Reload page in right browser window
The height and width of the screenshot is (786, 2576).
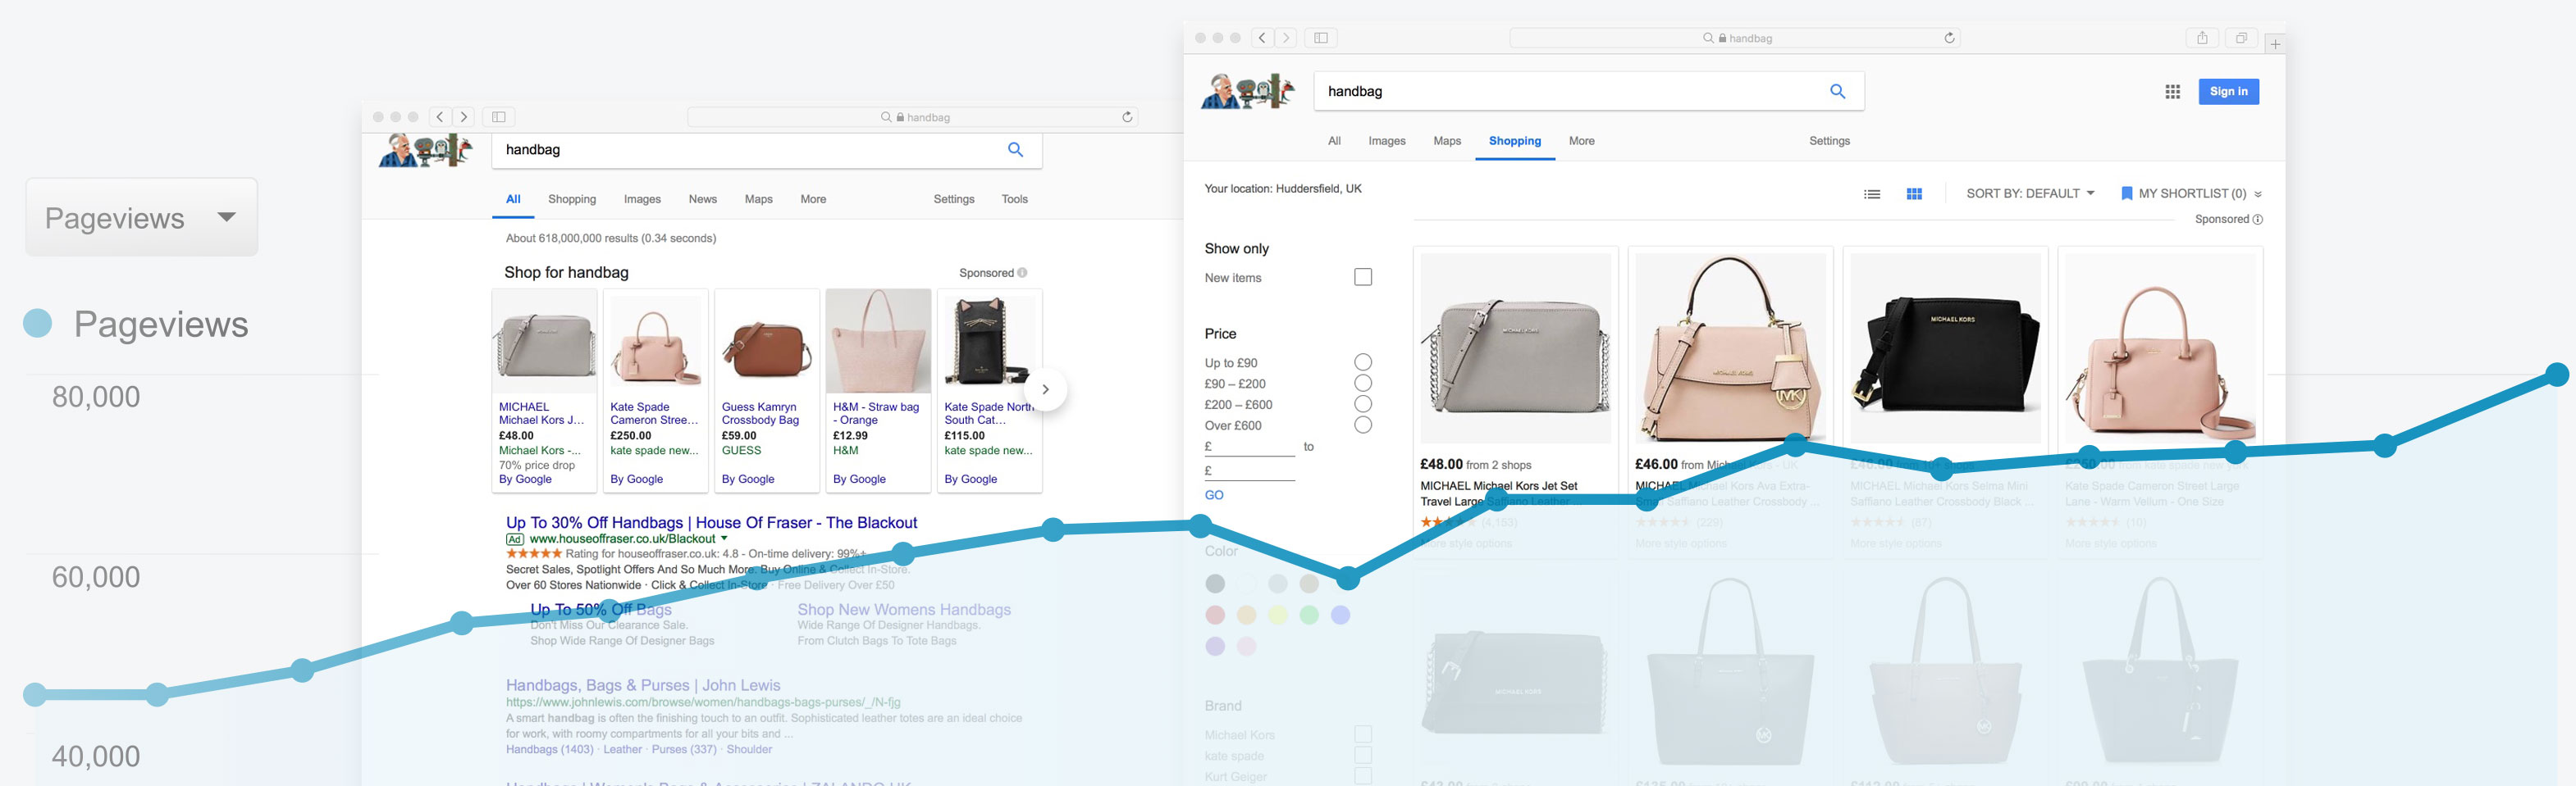[x=1949, y=38]
